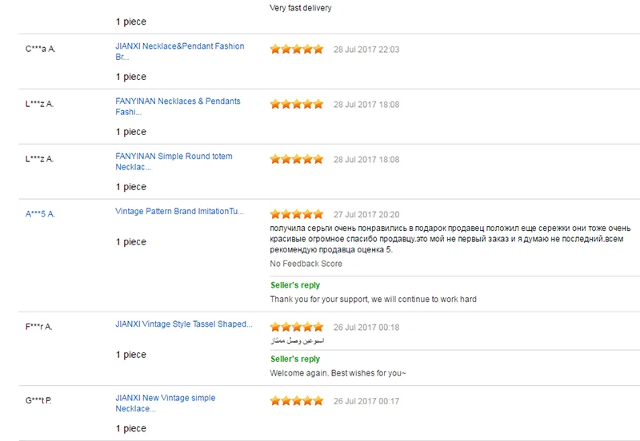This screenshot has height=441, width=640.
Task: Select date 26 Jul 2017 00:17
Action: (366, 401)
